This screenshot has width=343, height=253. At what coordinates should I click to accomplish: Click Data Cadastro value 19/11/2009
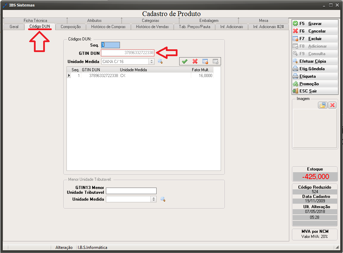click(315, 201)
